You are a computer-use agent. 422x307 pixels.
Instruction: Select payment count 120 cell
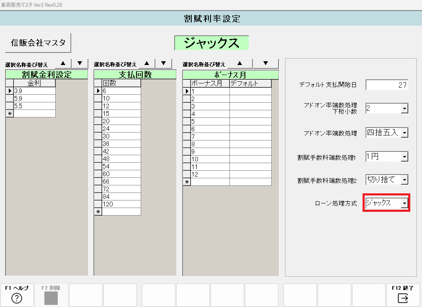121,204
